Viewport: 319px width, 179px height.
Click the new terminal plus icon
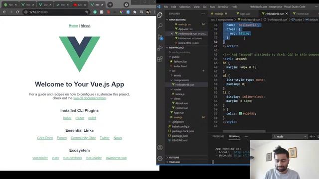pyautogui.click(x=311, y=136)
